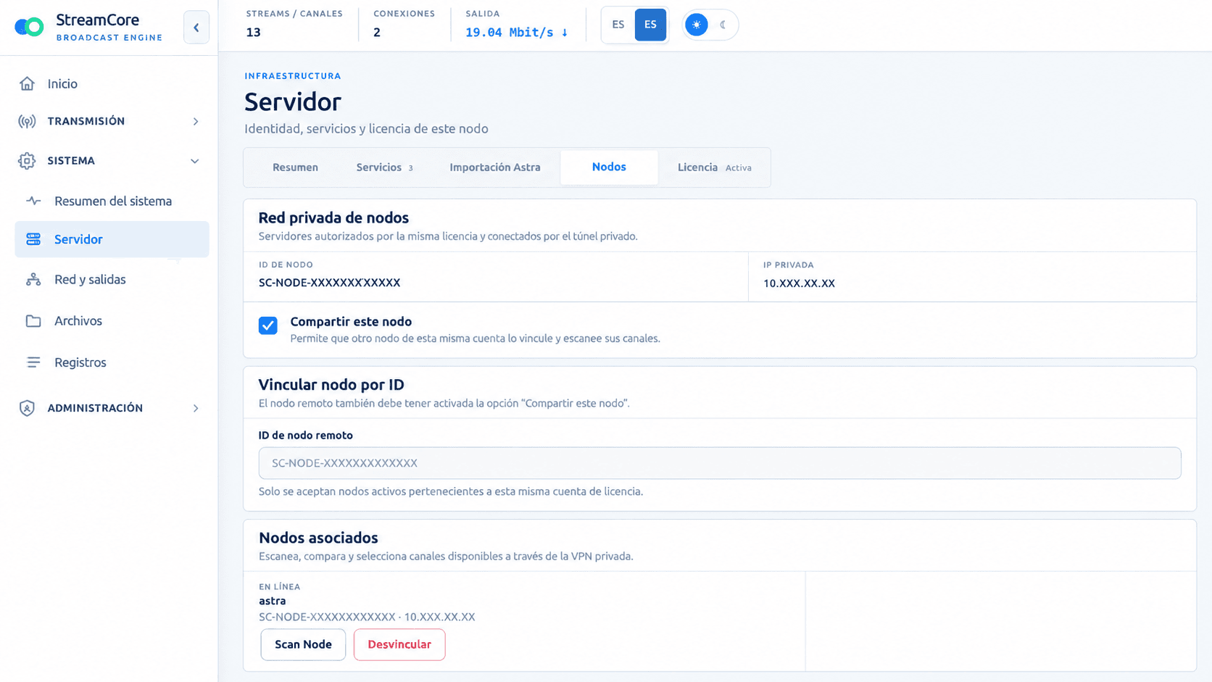Click the Registros lines icon
This screenshot has width=1212, height=682.
(33, 362)
